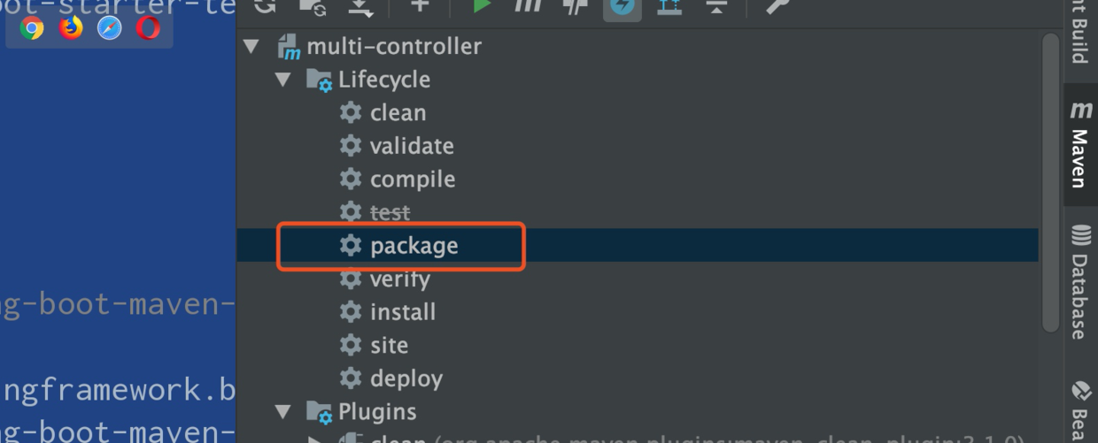Open the Database tool window tab
The height and width of the screenshot is (443, 1098).
1080,283
